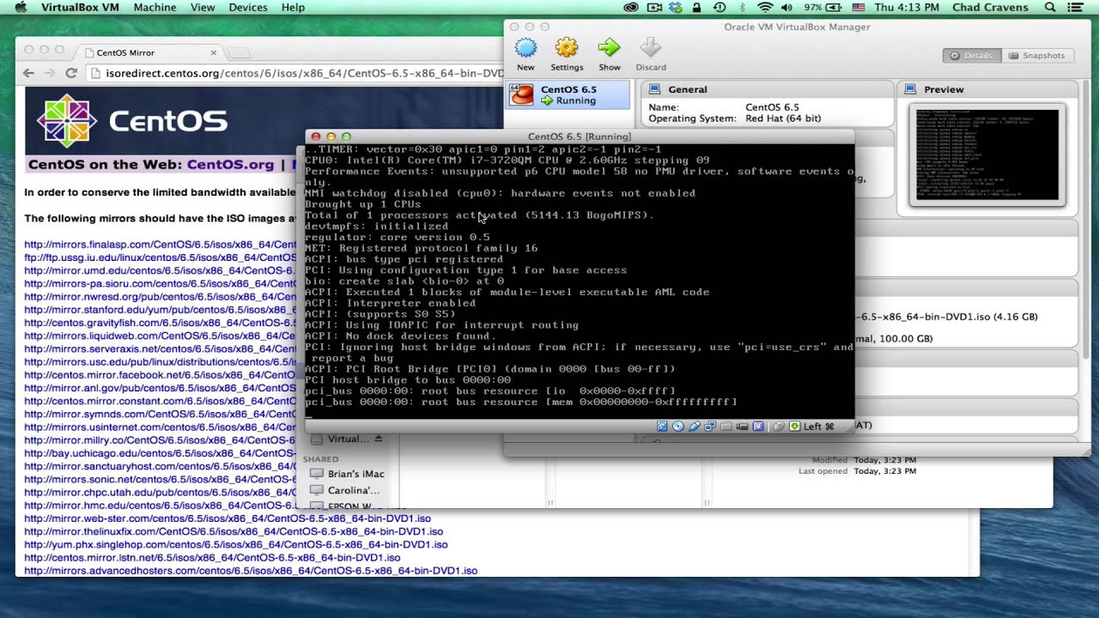Open the View menu
1099x618 pixels.
203,7
